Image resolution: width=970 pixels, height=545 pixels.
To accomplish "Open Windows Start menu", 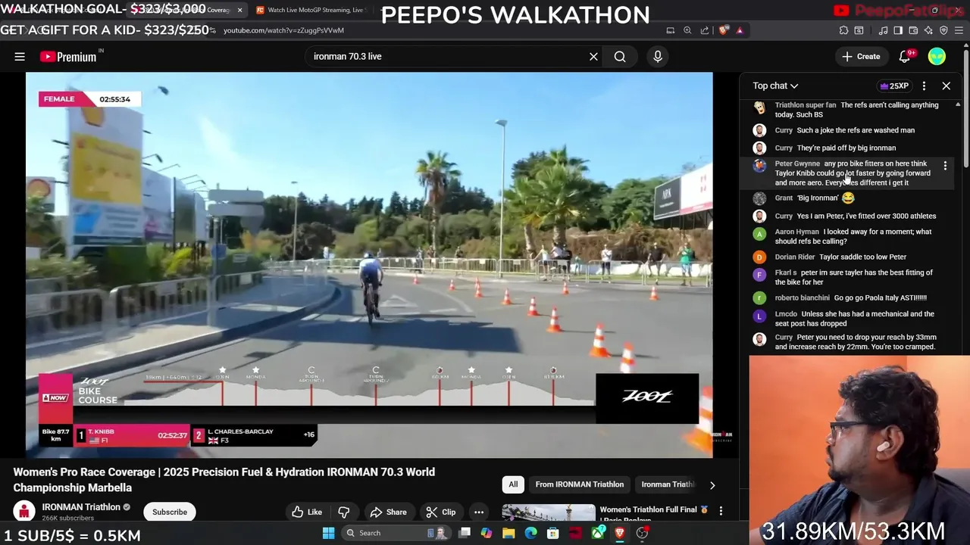I will pyautogui.click(x=328, y=533).
